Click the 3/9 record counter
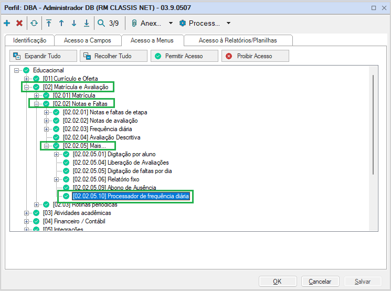Image resolution: width=391 pixels, height=291 pixels. coord(114,23)
